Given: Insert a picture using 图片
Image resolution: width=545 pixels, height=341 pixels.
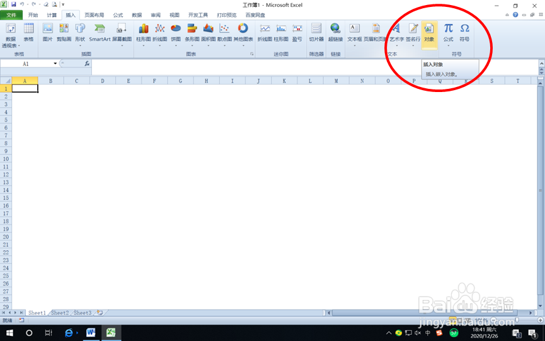Looking at the screenshot, I should [x=48, y=33].
